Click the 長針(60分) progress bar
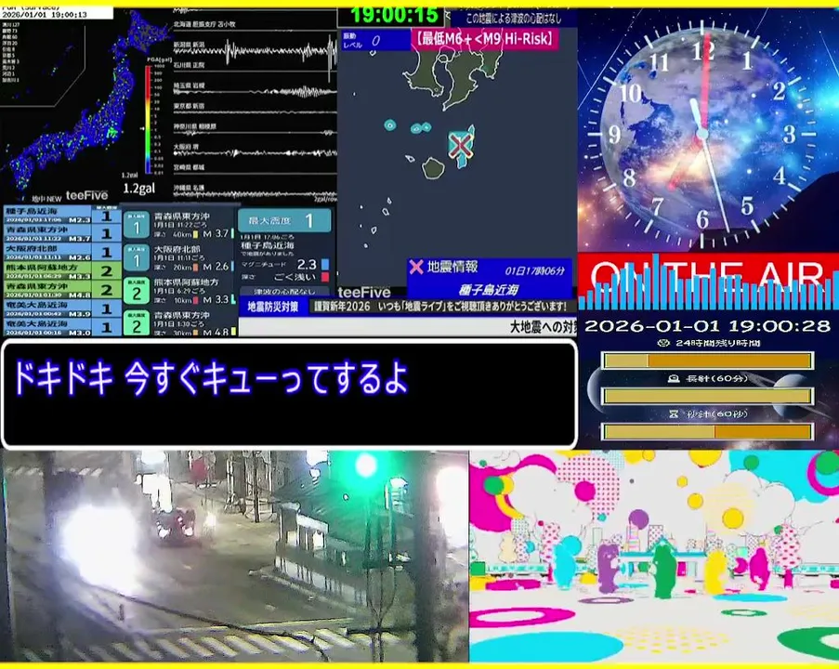This screenshot has height=669, width=839. tap(707, 396)
